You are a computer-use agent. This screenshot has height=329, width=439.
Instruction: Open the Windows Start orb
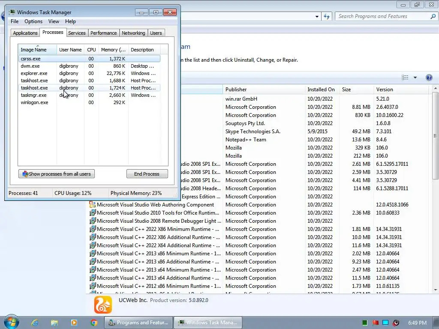click(x=11, y=322)
